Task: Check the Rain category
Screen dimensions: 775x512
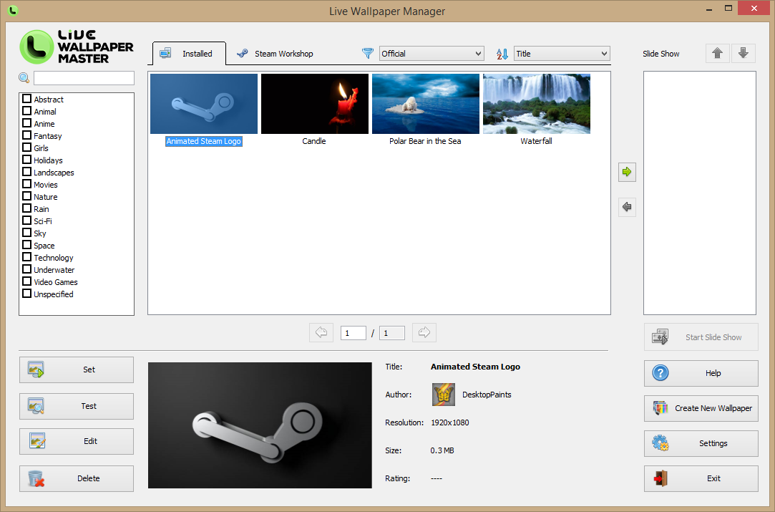Action: 27,208
